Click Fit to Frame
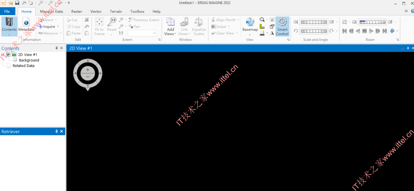Image resolution: width=414 pixels, height=191 pixels. [x=99, y=26]
